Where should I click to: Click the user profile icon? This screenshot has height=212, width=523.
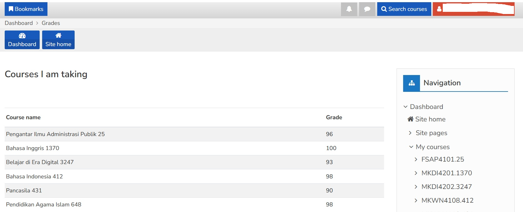(439, 9)
